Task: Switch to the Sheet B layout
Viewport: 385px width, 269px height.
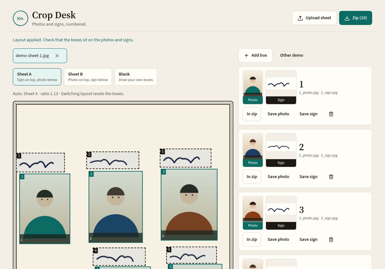Action: (88, 77)
